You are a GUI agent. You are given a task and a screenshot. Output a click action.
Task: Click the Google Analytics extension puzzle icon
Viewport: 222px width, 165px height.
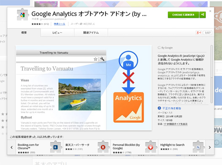[22, 15]
